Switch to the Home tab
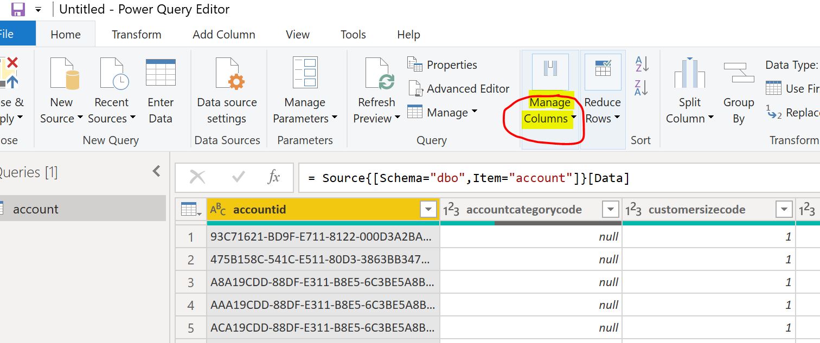 (66, 34)
